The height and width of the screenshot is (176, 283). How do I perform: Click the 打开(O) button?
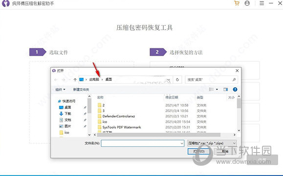click(x=199, y=151)
